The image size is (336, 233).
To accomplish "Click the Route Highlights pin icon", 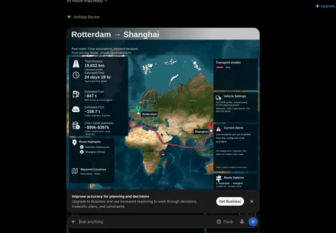I will 75,143.
